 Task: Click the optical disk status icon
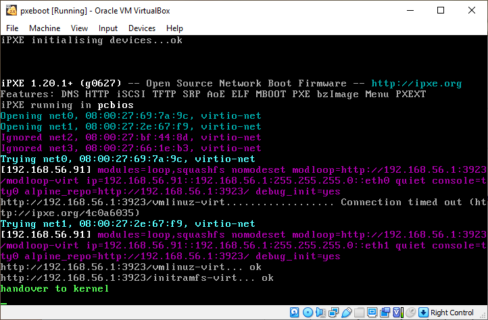pos(308,312)
